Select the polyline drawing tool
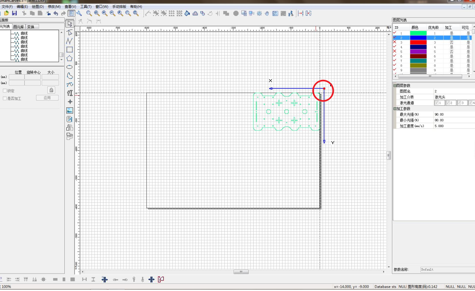 tap(70, 41)
